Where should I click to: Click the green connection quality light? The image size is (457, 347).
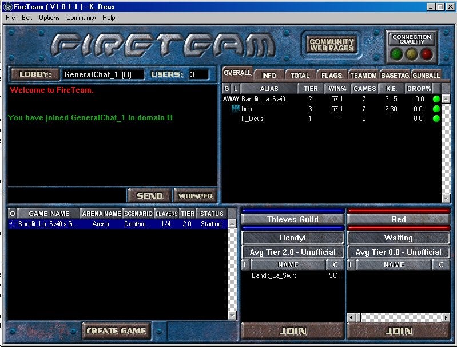click(x=397, y=54)
